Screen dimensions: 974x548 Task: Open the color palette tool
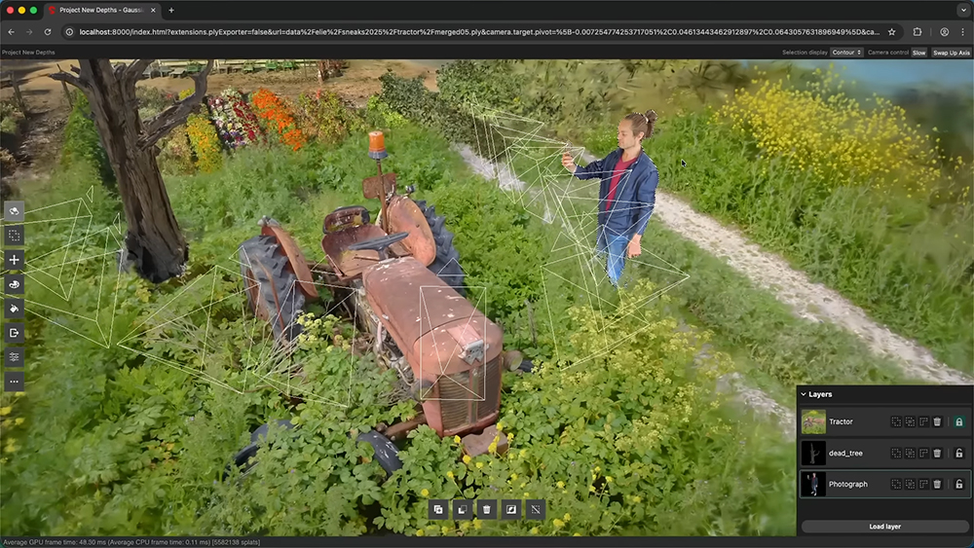(15, 284)
